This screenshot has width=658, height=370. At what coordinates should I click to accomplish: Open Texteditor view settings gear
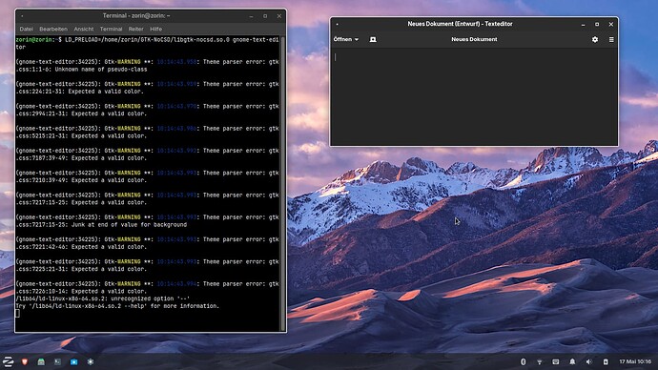pos(595,39)
